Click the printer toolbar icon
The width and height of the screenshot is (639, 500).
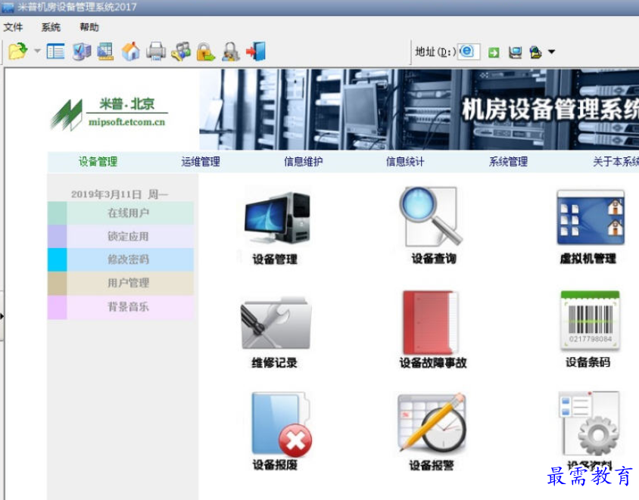(x=156, y=51)
